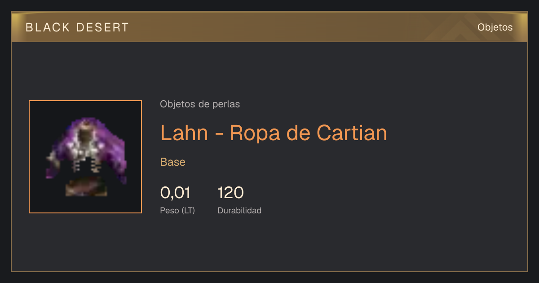539x283 pixels.
Task: Click the Lahn Cartian armor item icon
Action: point(85,157)
